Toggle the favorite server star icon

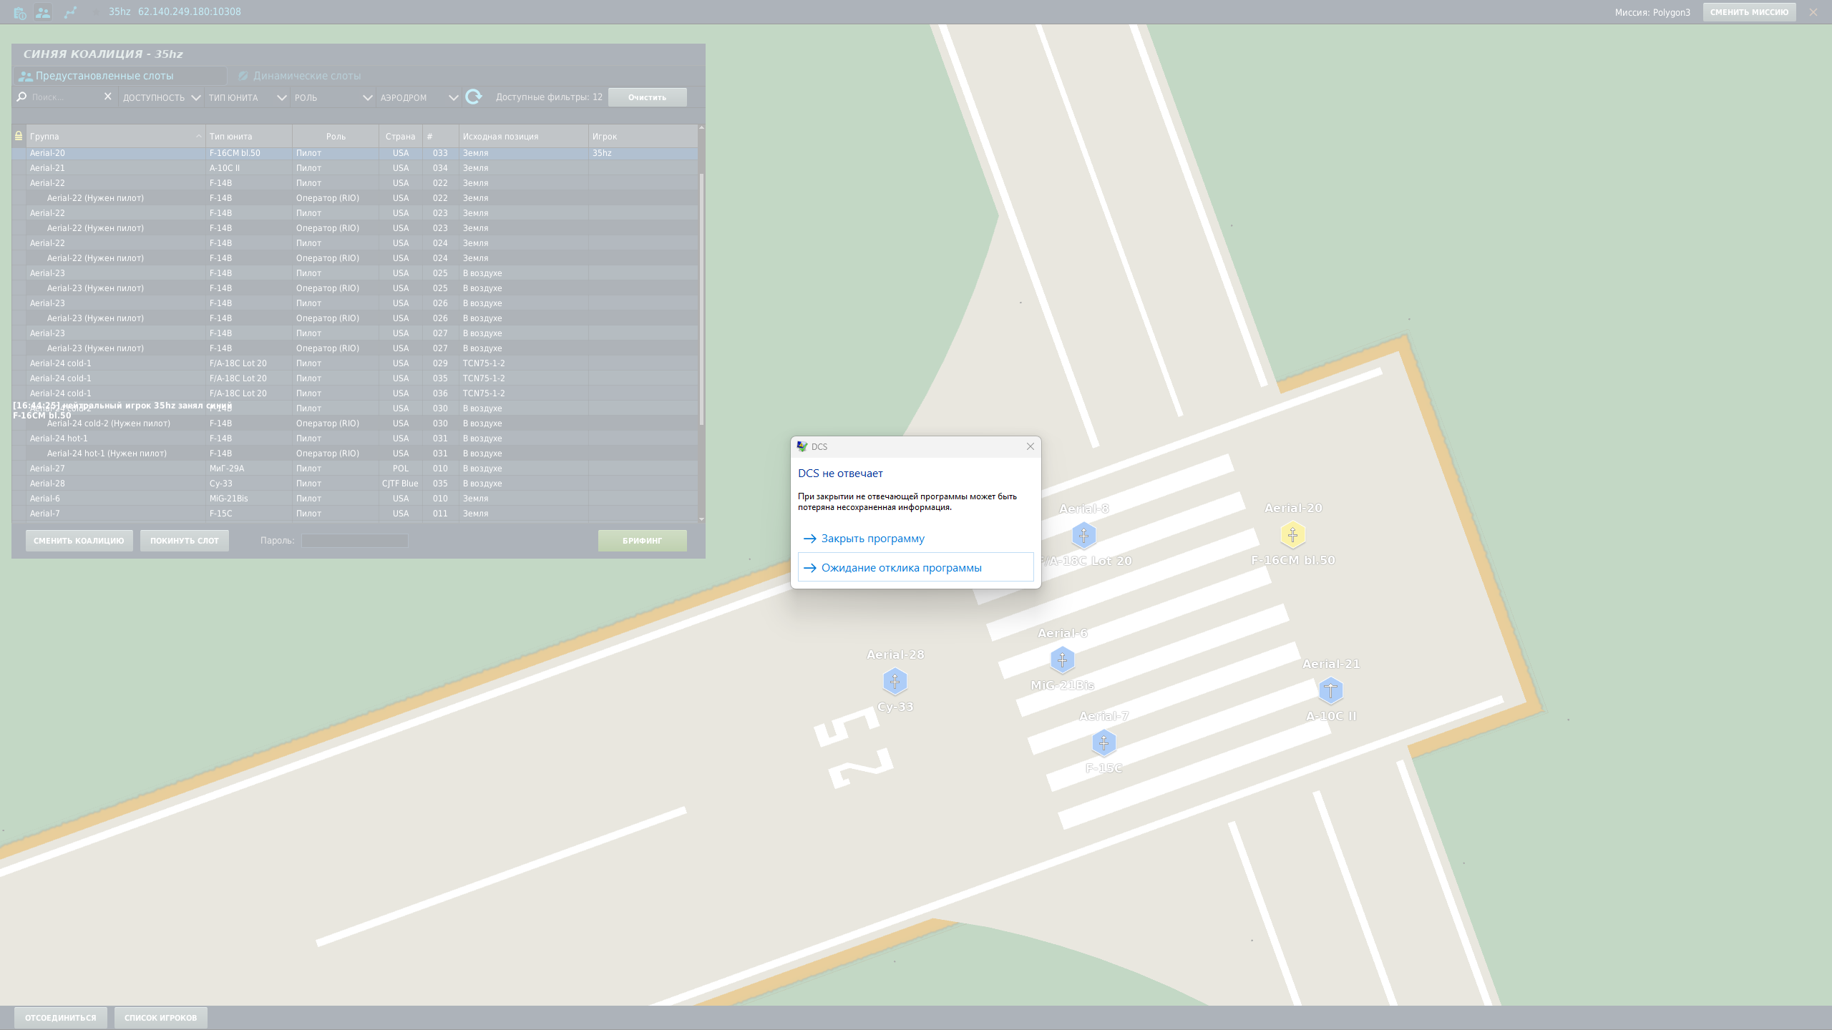click(x=97, y=12)
